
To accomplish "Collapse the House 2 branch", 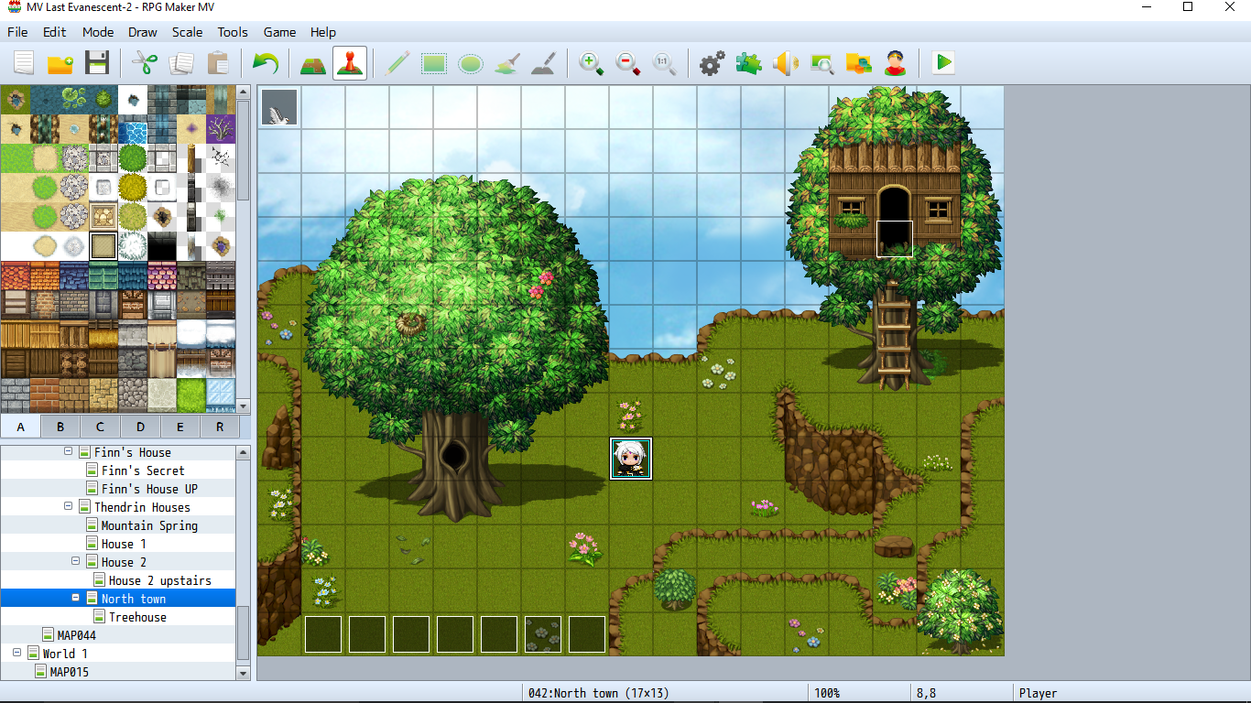I will [76, 562].
